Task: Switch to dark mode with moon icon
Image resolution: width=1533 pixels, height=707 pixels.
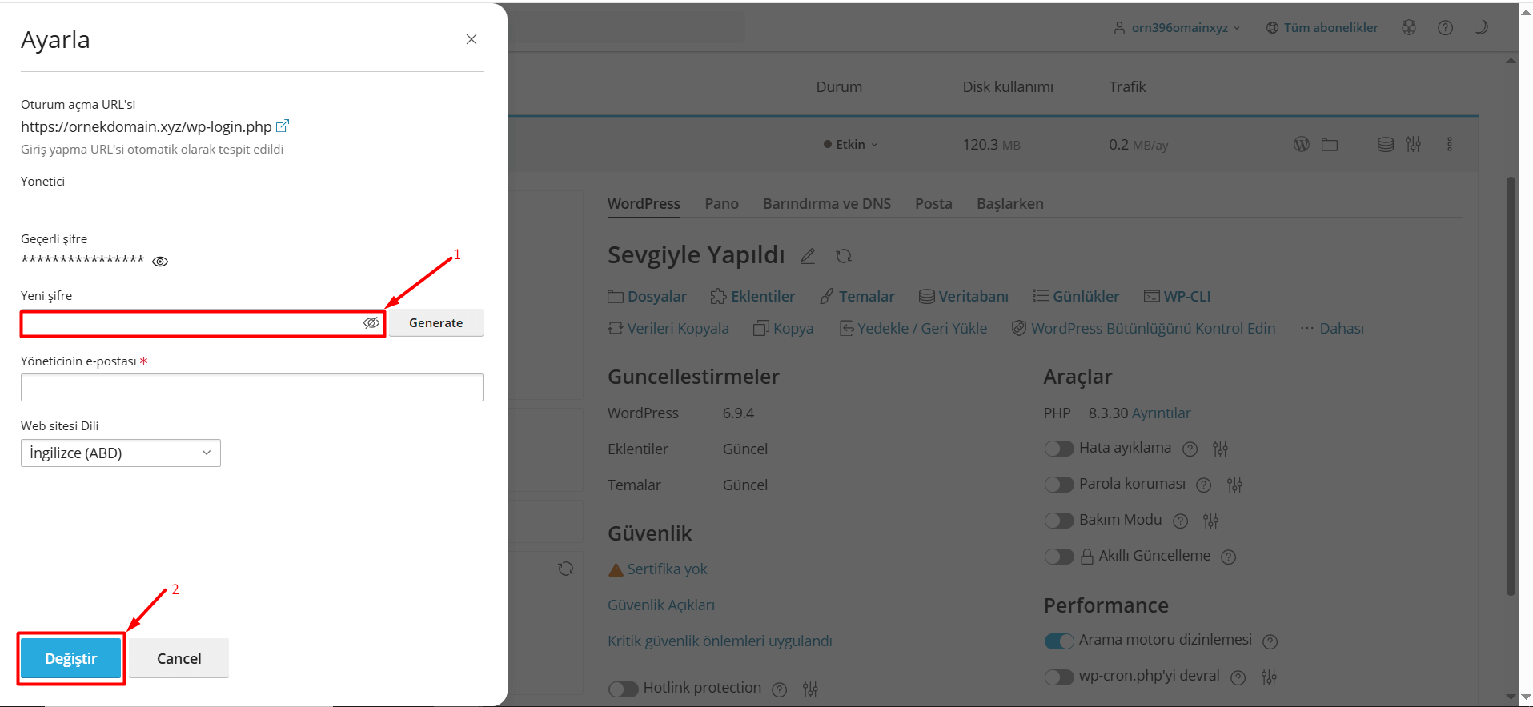Action: coord(1481,28)
